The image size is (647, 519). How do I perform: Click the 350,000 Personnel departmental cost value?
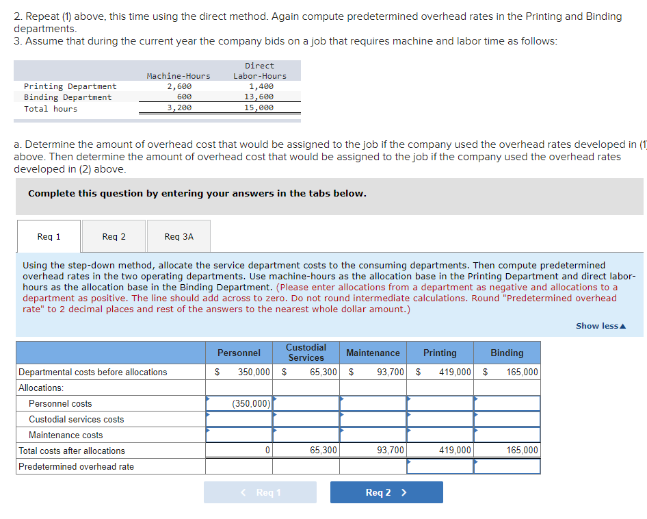click(x=254, y=372)
